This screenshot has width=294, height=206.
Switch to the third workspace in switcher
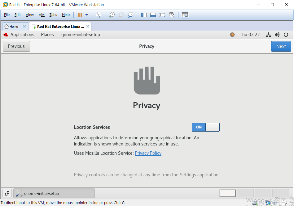pyautogui.click(x=263, y=193)
